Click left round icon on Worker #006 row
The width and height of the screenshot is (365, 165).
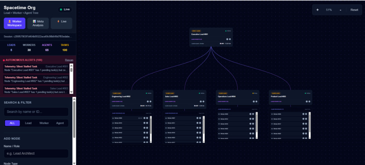pyautogui.click(x=144, y=118)
